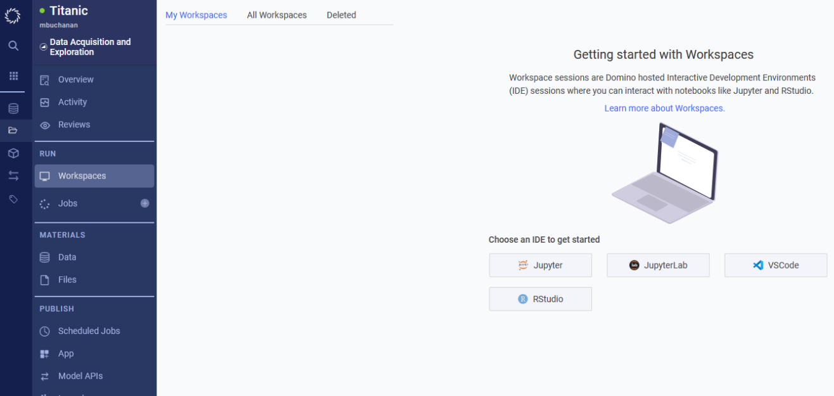This screenshot has width=834, height=396.
Task: Click the Domino logo icon
Action: tap(13, 16)
